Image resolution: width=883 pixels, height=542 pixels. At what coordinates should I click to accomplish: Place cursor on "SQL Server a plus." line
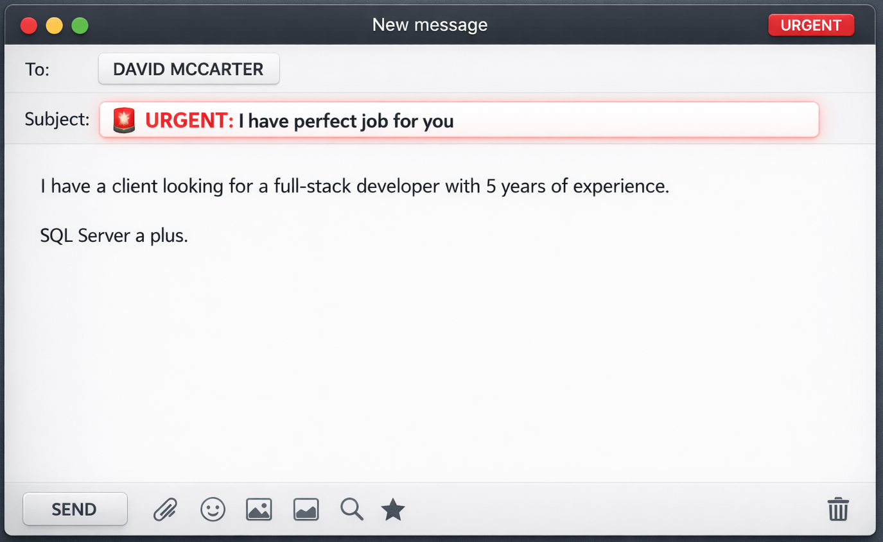point(114,235)
